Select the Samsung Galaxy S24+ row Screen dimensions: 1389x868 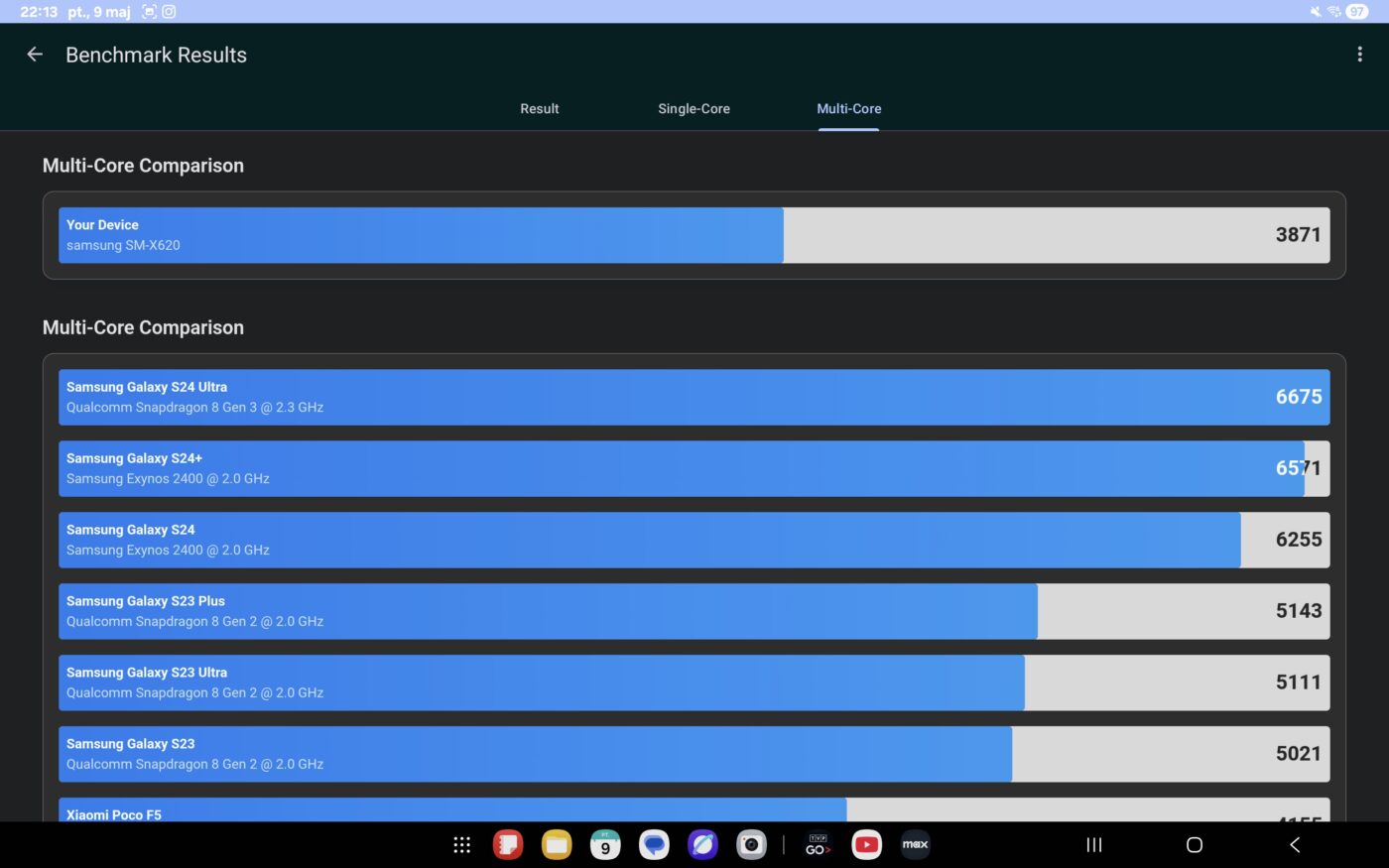coord(694,468)
